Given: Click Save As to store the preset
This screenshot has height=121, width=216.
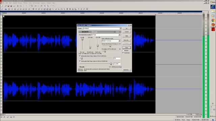Looking at the screenshot, I should point(127,40).
